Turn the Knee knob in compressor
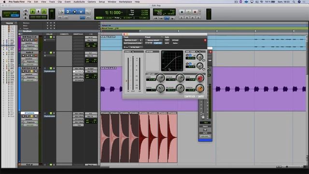 point(160,78)
